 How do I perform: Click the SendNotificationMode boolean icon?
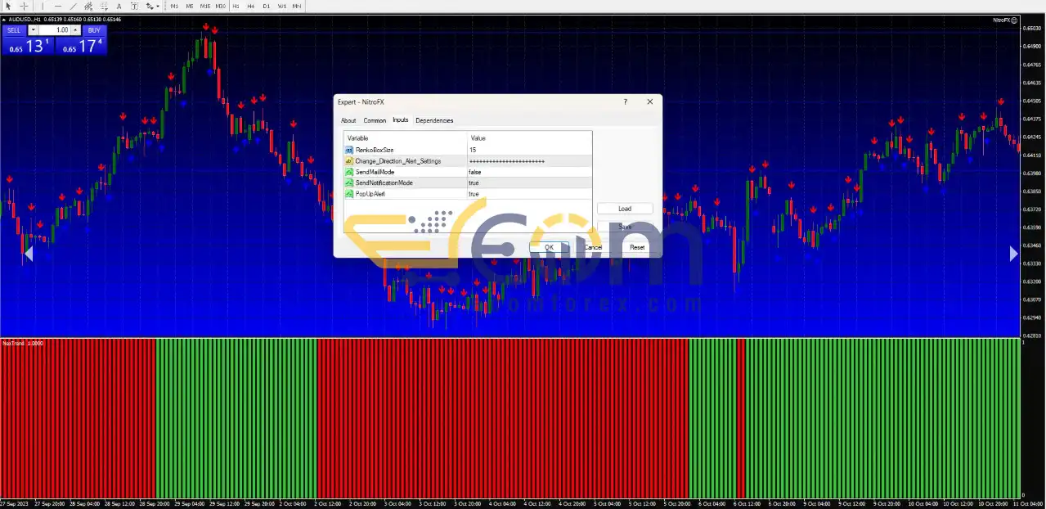349,183
